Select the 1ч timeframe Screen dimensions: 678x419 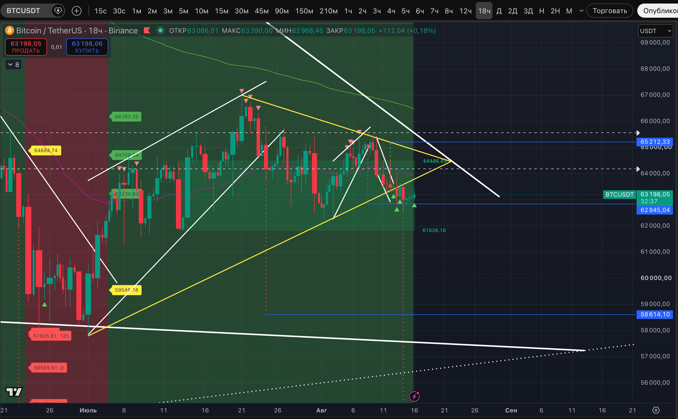tap(348, 11)
